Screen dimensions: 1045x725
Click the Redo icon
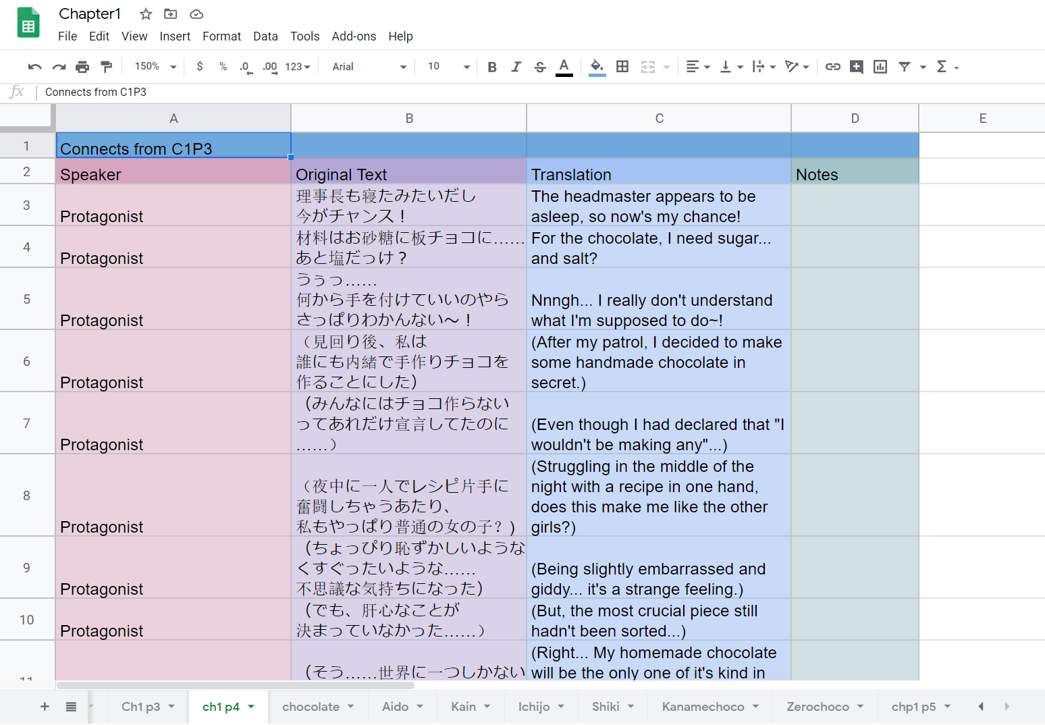(59, 67)
